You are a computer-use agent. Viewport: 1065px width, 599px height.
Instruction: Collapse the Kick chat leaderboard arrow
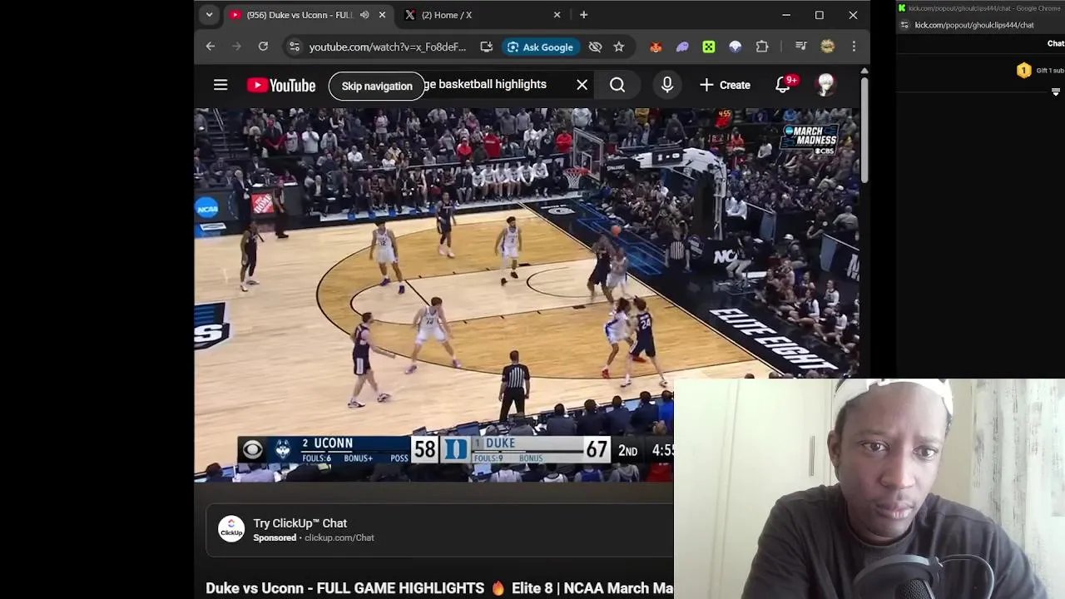[1056, 92]
